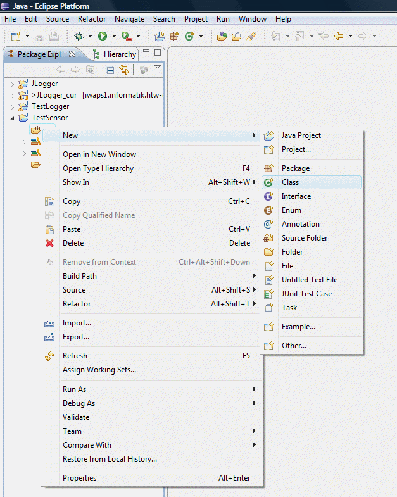This screenshot has height=497, width=397.
Task: Click the Search flashlight toolbar icon
Action: pyautogui.click(x=251, y=36)
